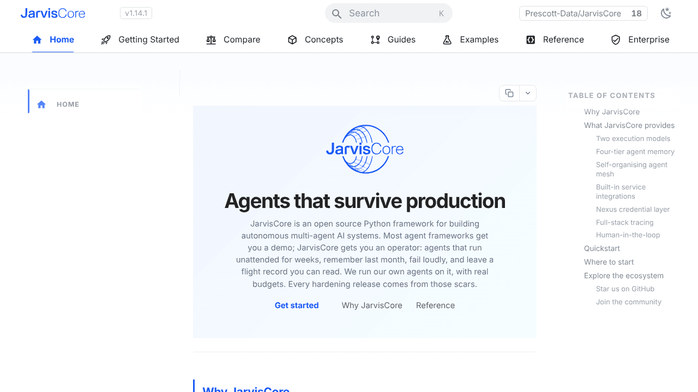The image size is (698, 392).
Task: Click the Reference link in the hero
Action: point(435,305)
